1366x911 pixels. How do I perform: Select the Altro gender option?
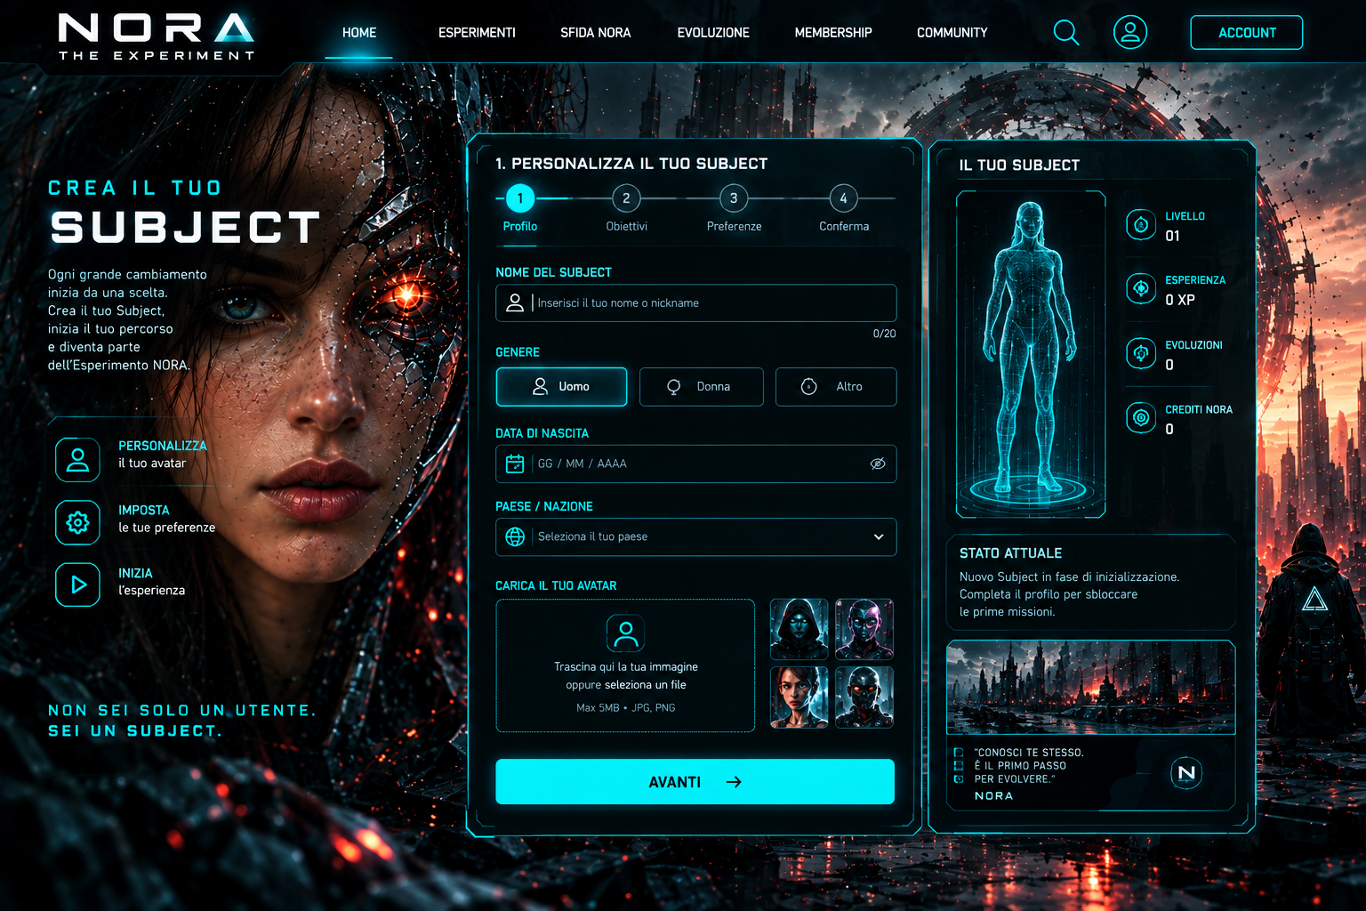tap(836, 387)
